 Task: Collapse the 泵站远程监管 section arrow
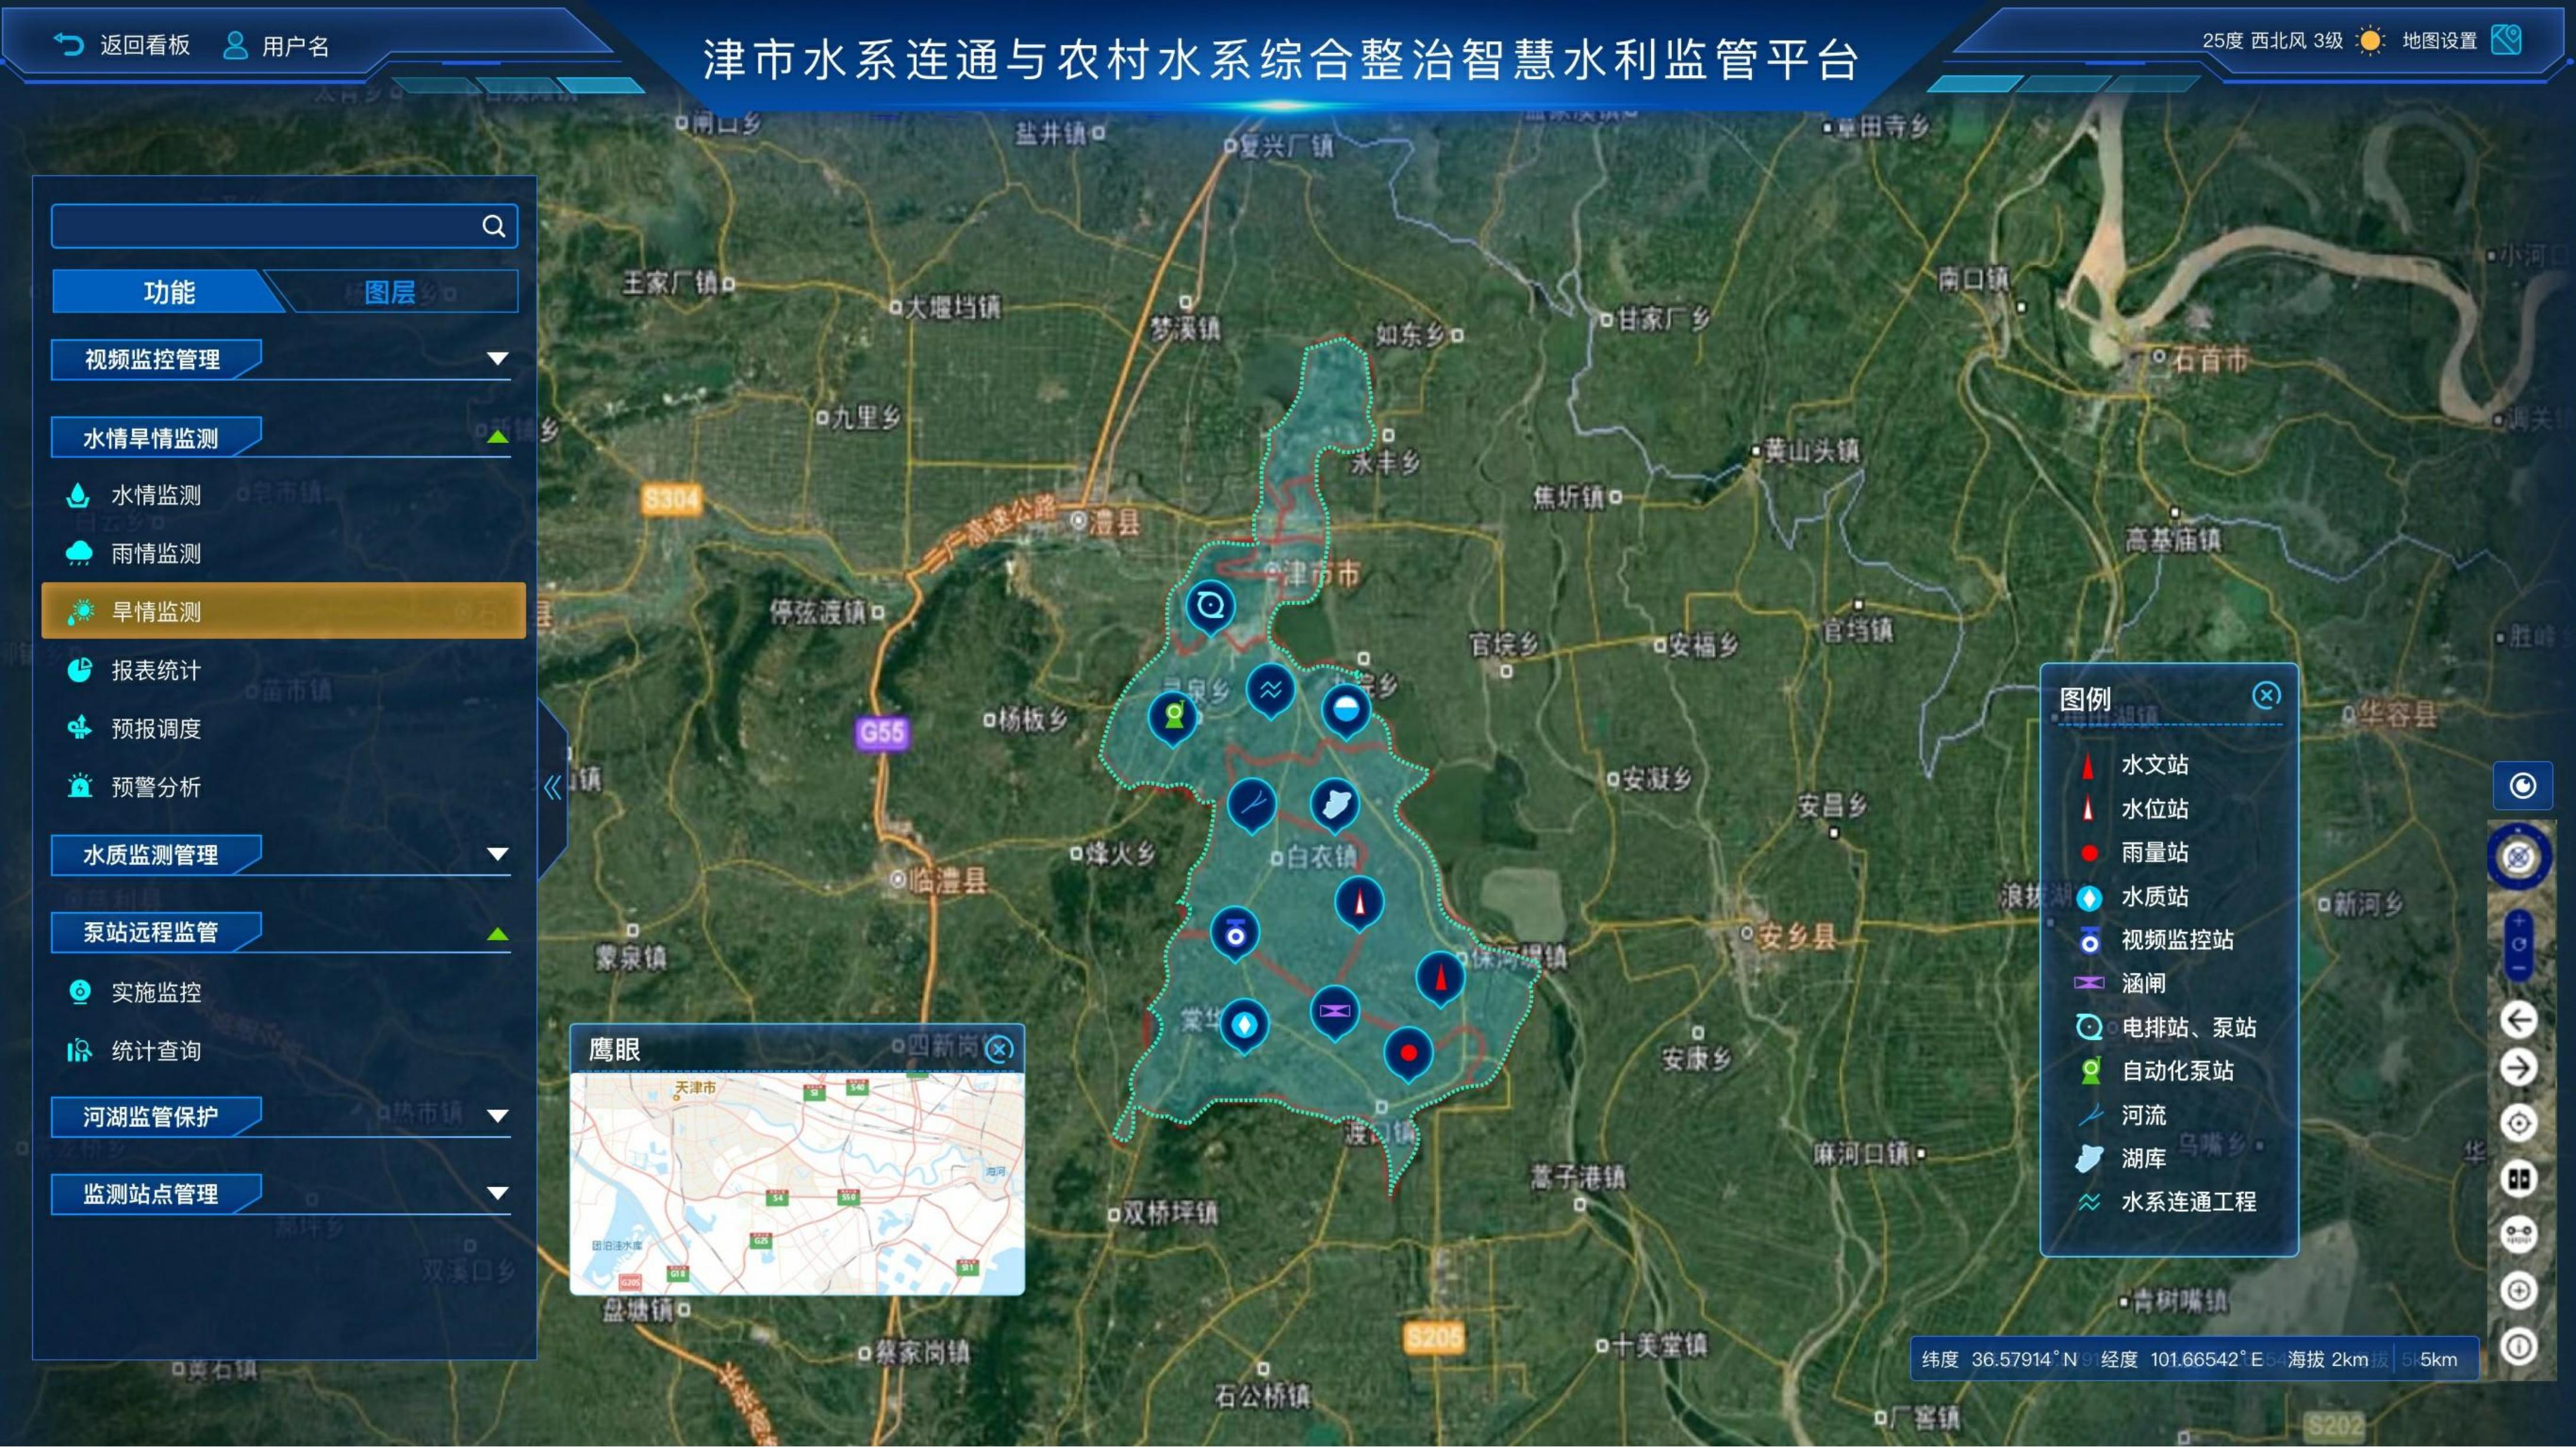497,934
